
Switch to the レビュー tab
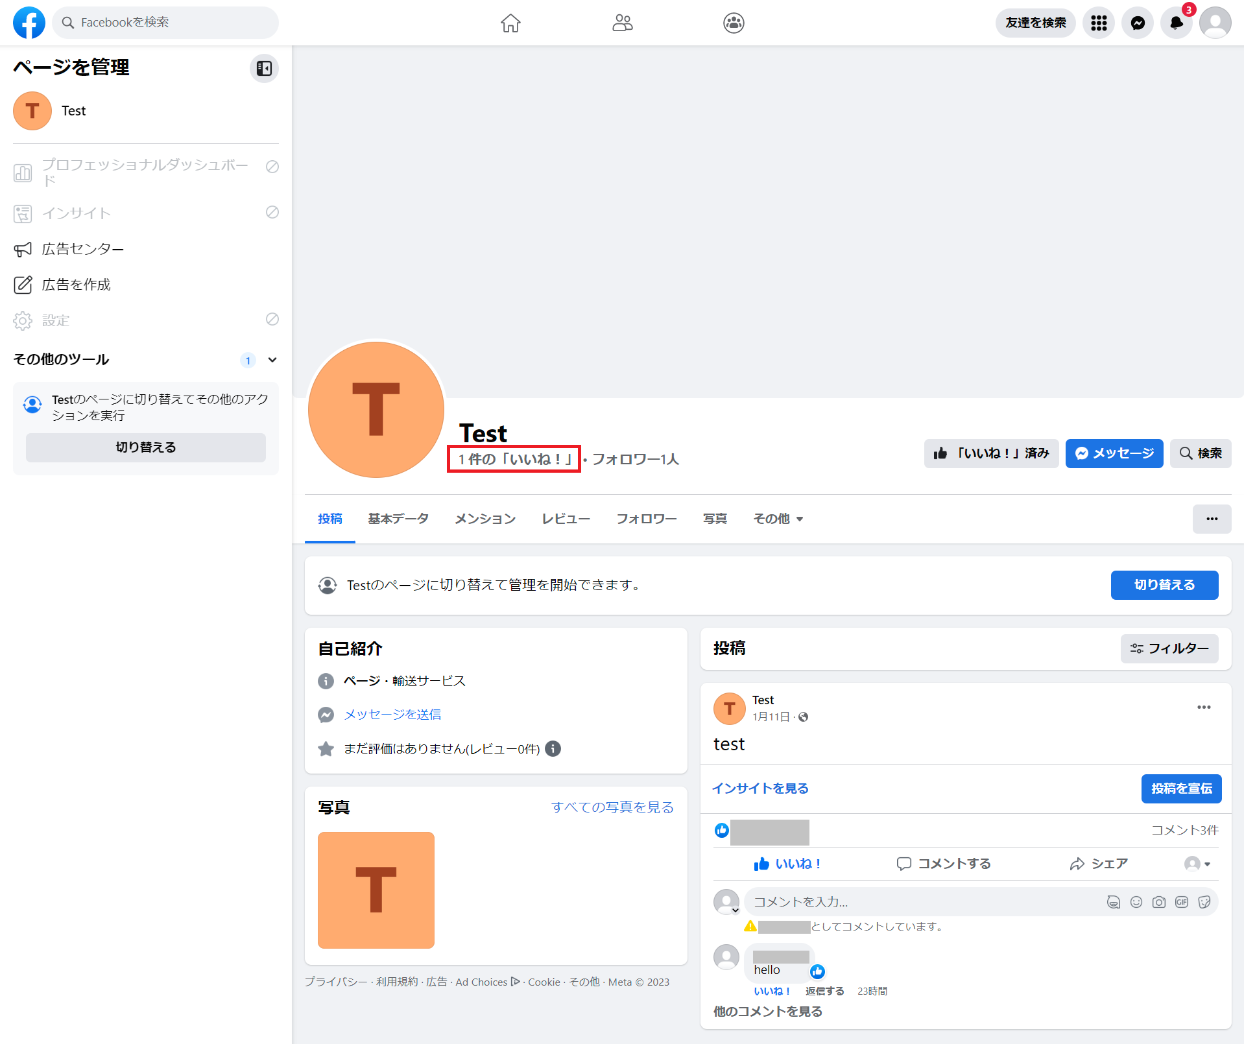(x=566, y=519)
